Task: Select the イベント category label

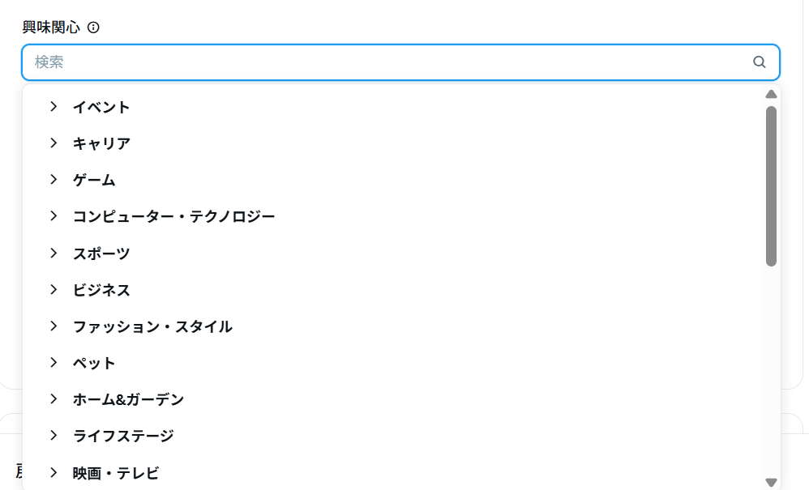Action: [101, 107]
